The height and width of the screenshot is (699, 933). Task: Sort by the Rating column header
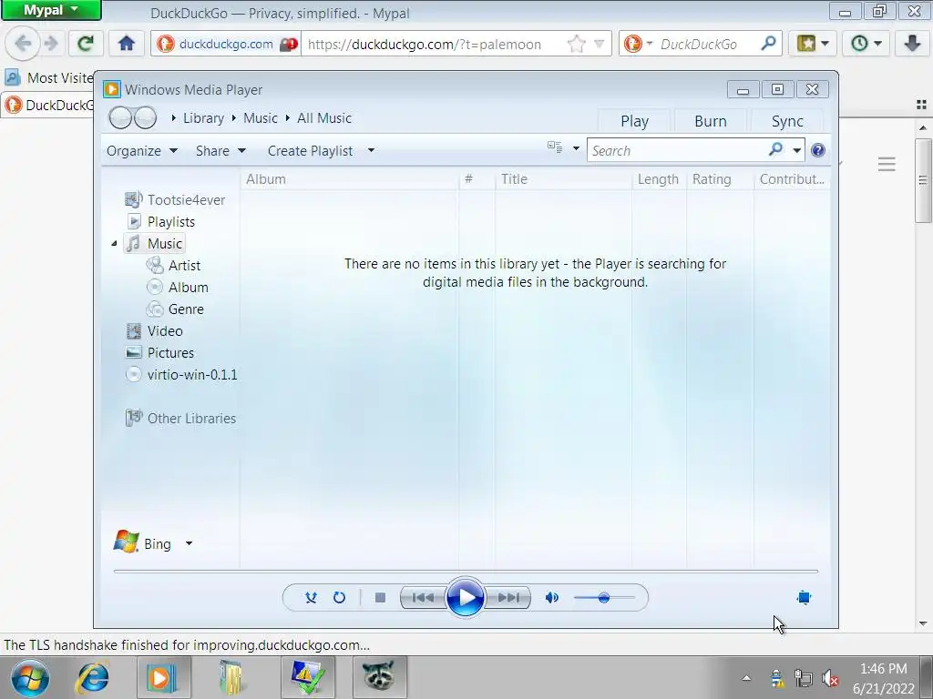pos(720,179)
